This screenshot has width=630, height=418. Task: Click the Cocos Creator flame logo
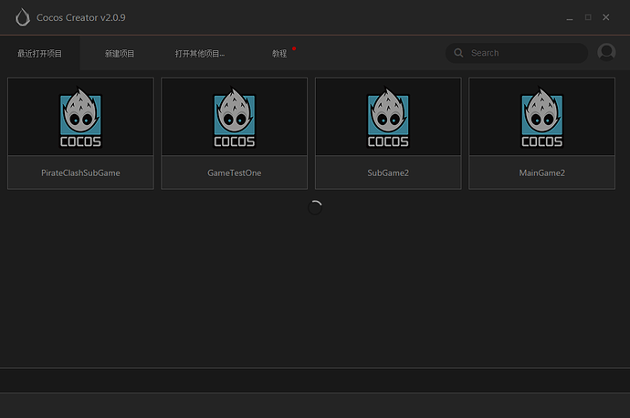coord(23,17)
